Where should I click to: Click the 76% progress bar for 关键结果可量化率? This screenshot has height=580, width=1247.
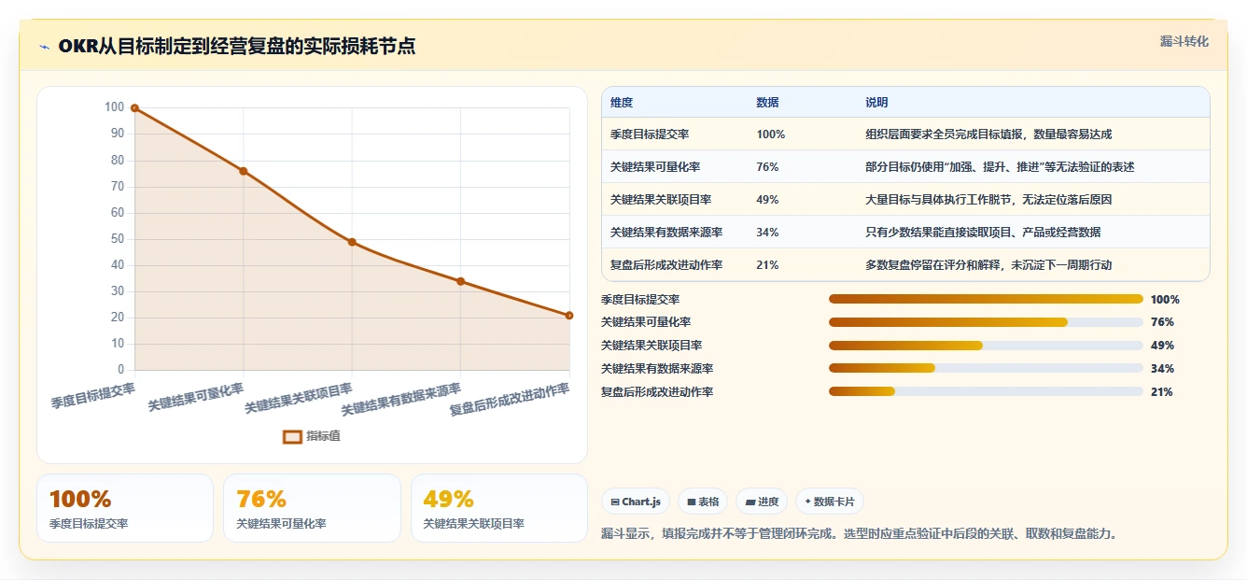point(986,322)
